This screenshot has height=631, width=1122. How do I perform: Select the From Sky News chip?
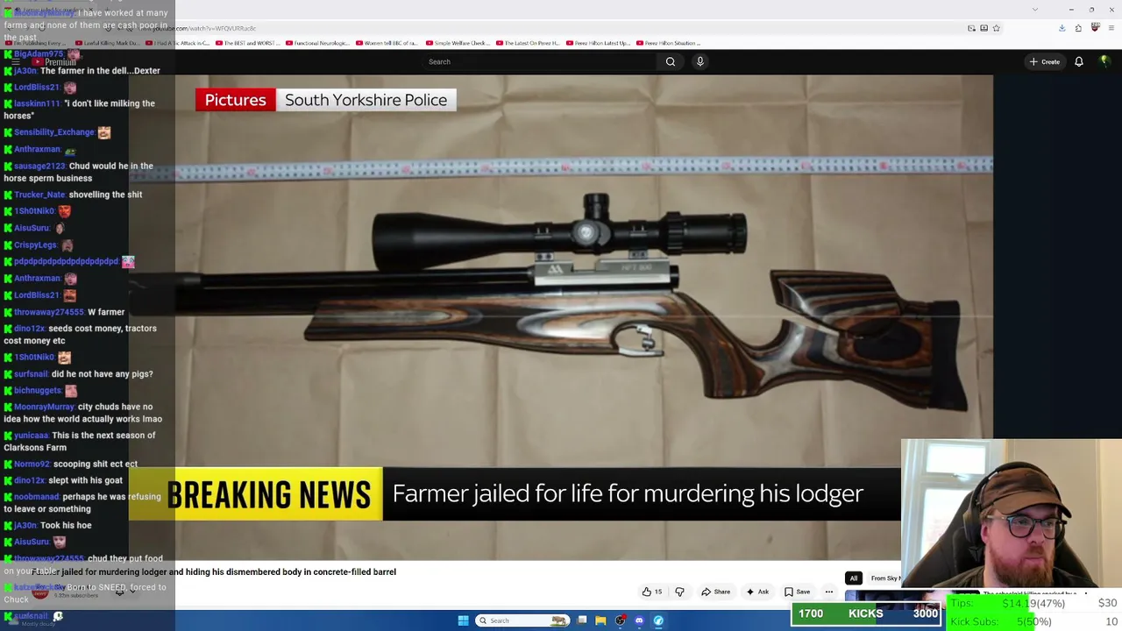(x=885, y=578)
